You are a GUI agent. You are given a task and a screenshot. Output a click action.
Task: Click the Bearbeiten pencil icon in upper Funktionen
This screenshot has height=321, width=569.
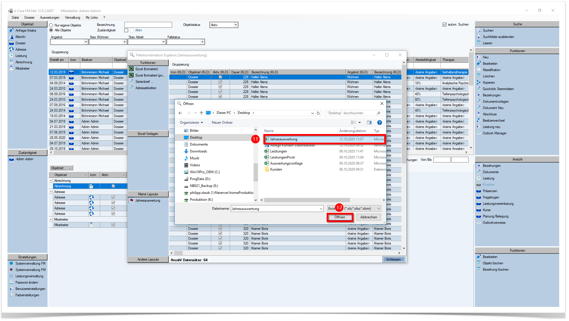click(479, 64)
